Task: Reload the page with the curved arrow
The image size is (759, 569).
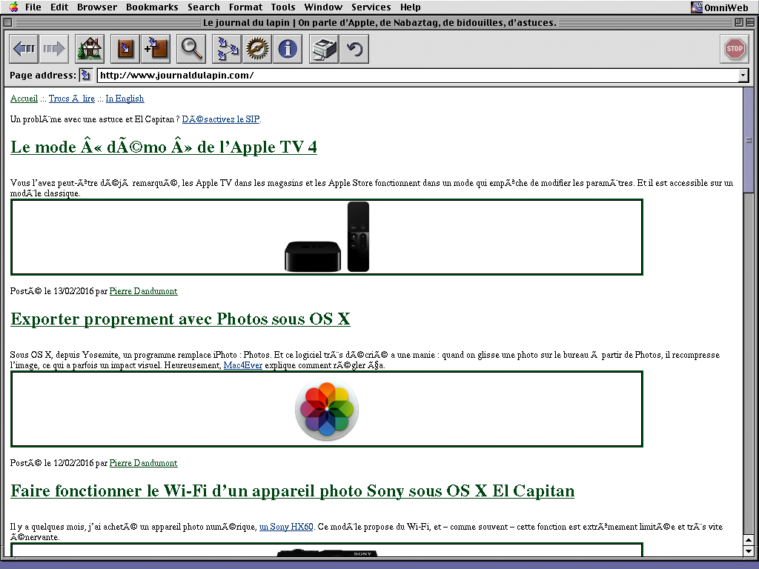Action: click(x=354, y=49)
